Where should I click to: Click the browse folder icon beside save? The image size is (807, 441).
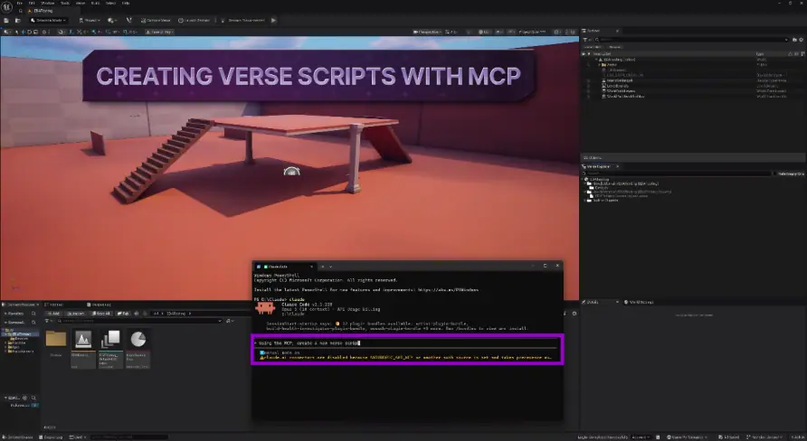pyautogui.click(x=17, y=21)
